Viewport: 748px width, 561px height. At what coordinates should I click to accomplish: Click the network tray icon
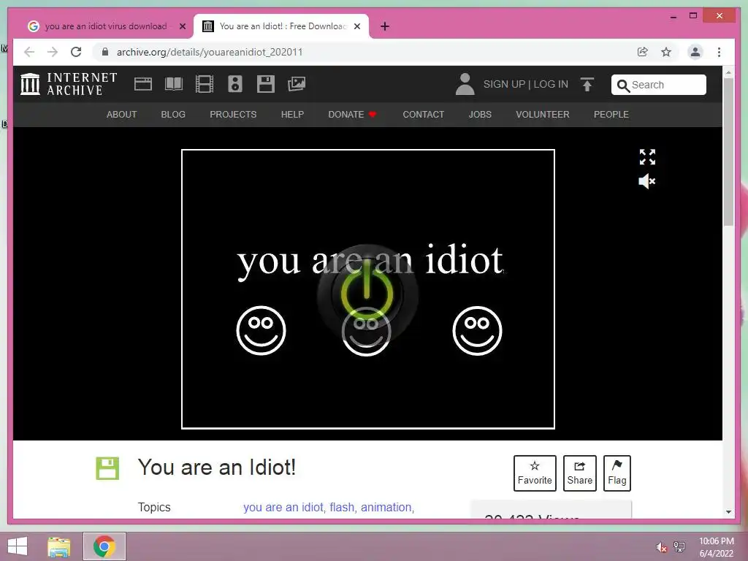[x=679, y=547]
